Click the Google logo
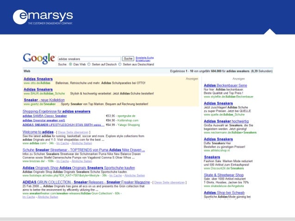 click(39, 59)
